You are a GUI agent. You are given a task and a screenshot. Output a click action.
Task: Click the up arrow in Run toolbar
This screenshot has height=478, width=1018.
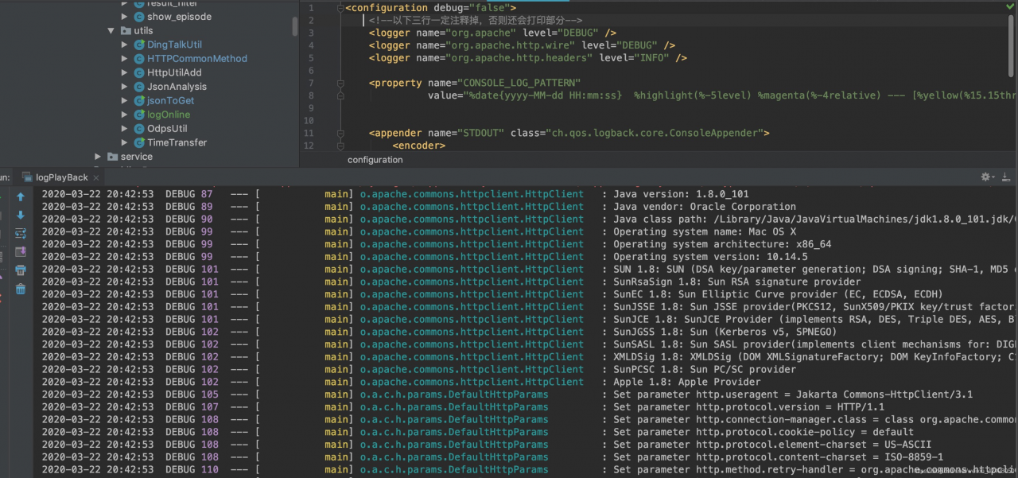pyautogui.click(x=21, y=196)
